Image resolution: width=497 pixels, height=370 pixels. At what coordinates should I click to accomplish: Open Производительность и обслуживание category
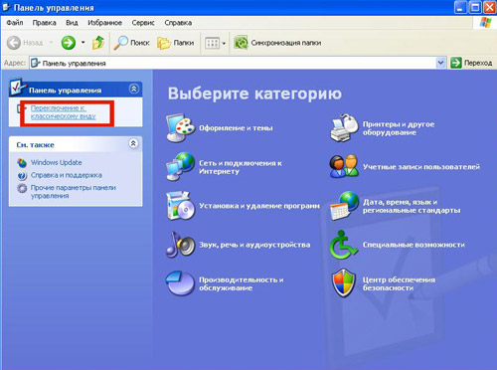click(x=241, y=283)
